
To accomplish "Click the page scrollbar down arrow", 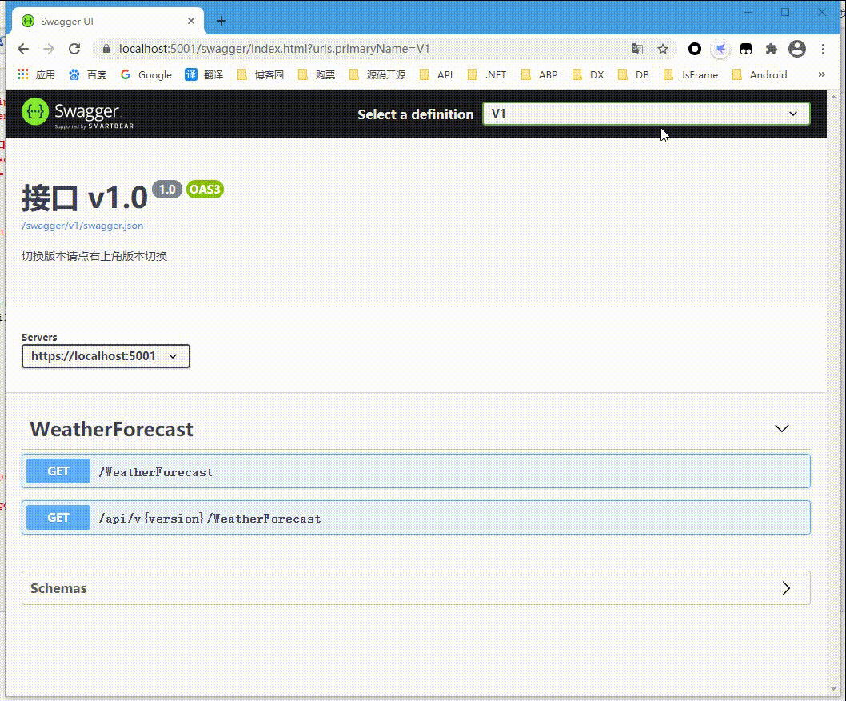I will pos(833,690).
